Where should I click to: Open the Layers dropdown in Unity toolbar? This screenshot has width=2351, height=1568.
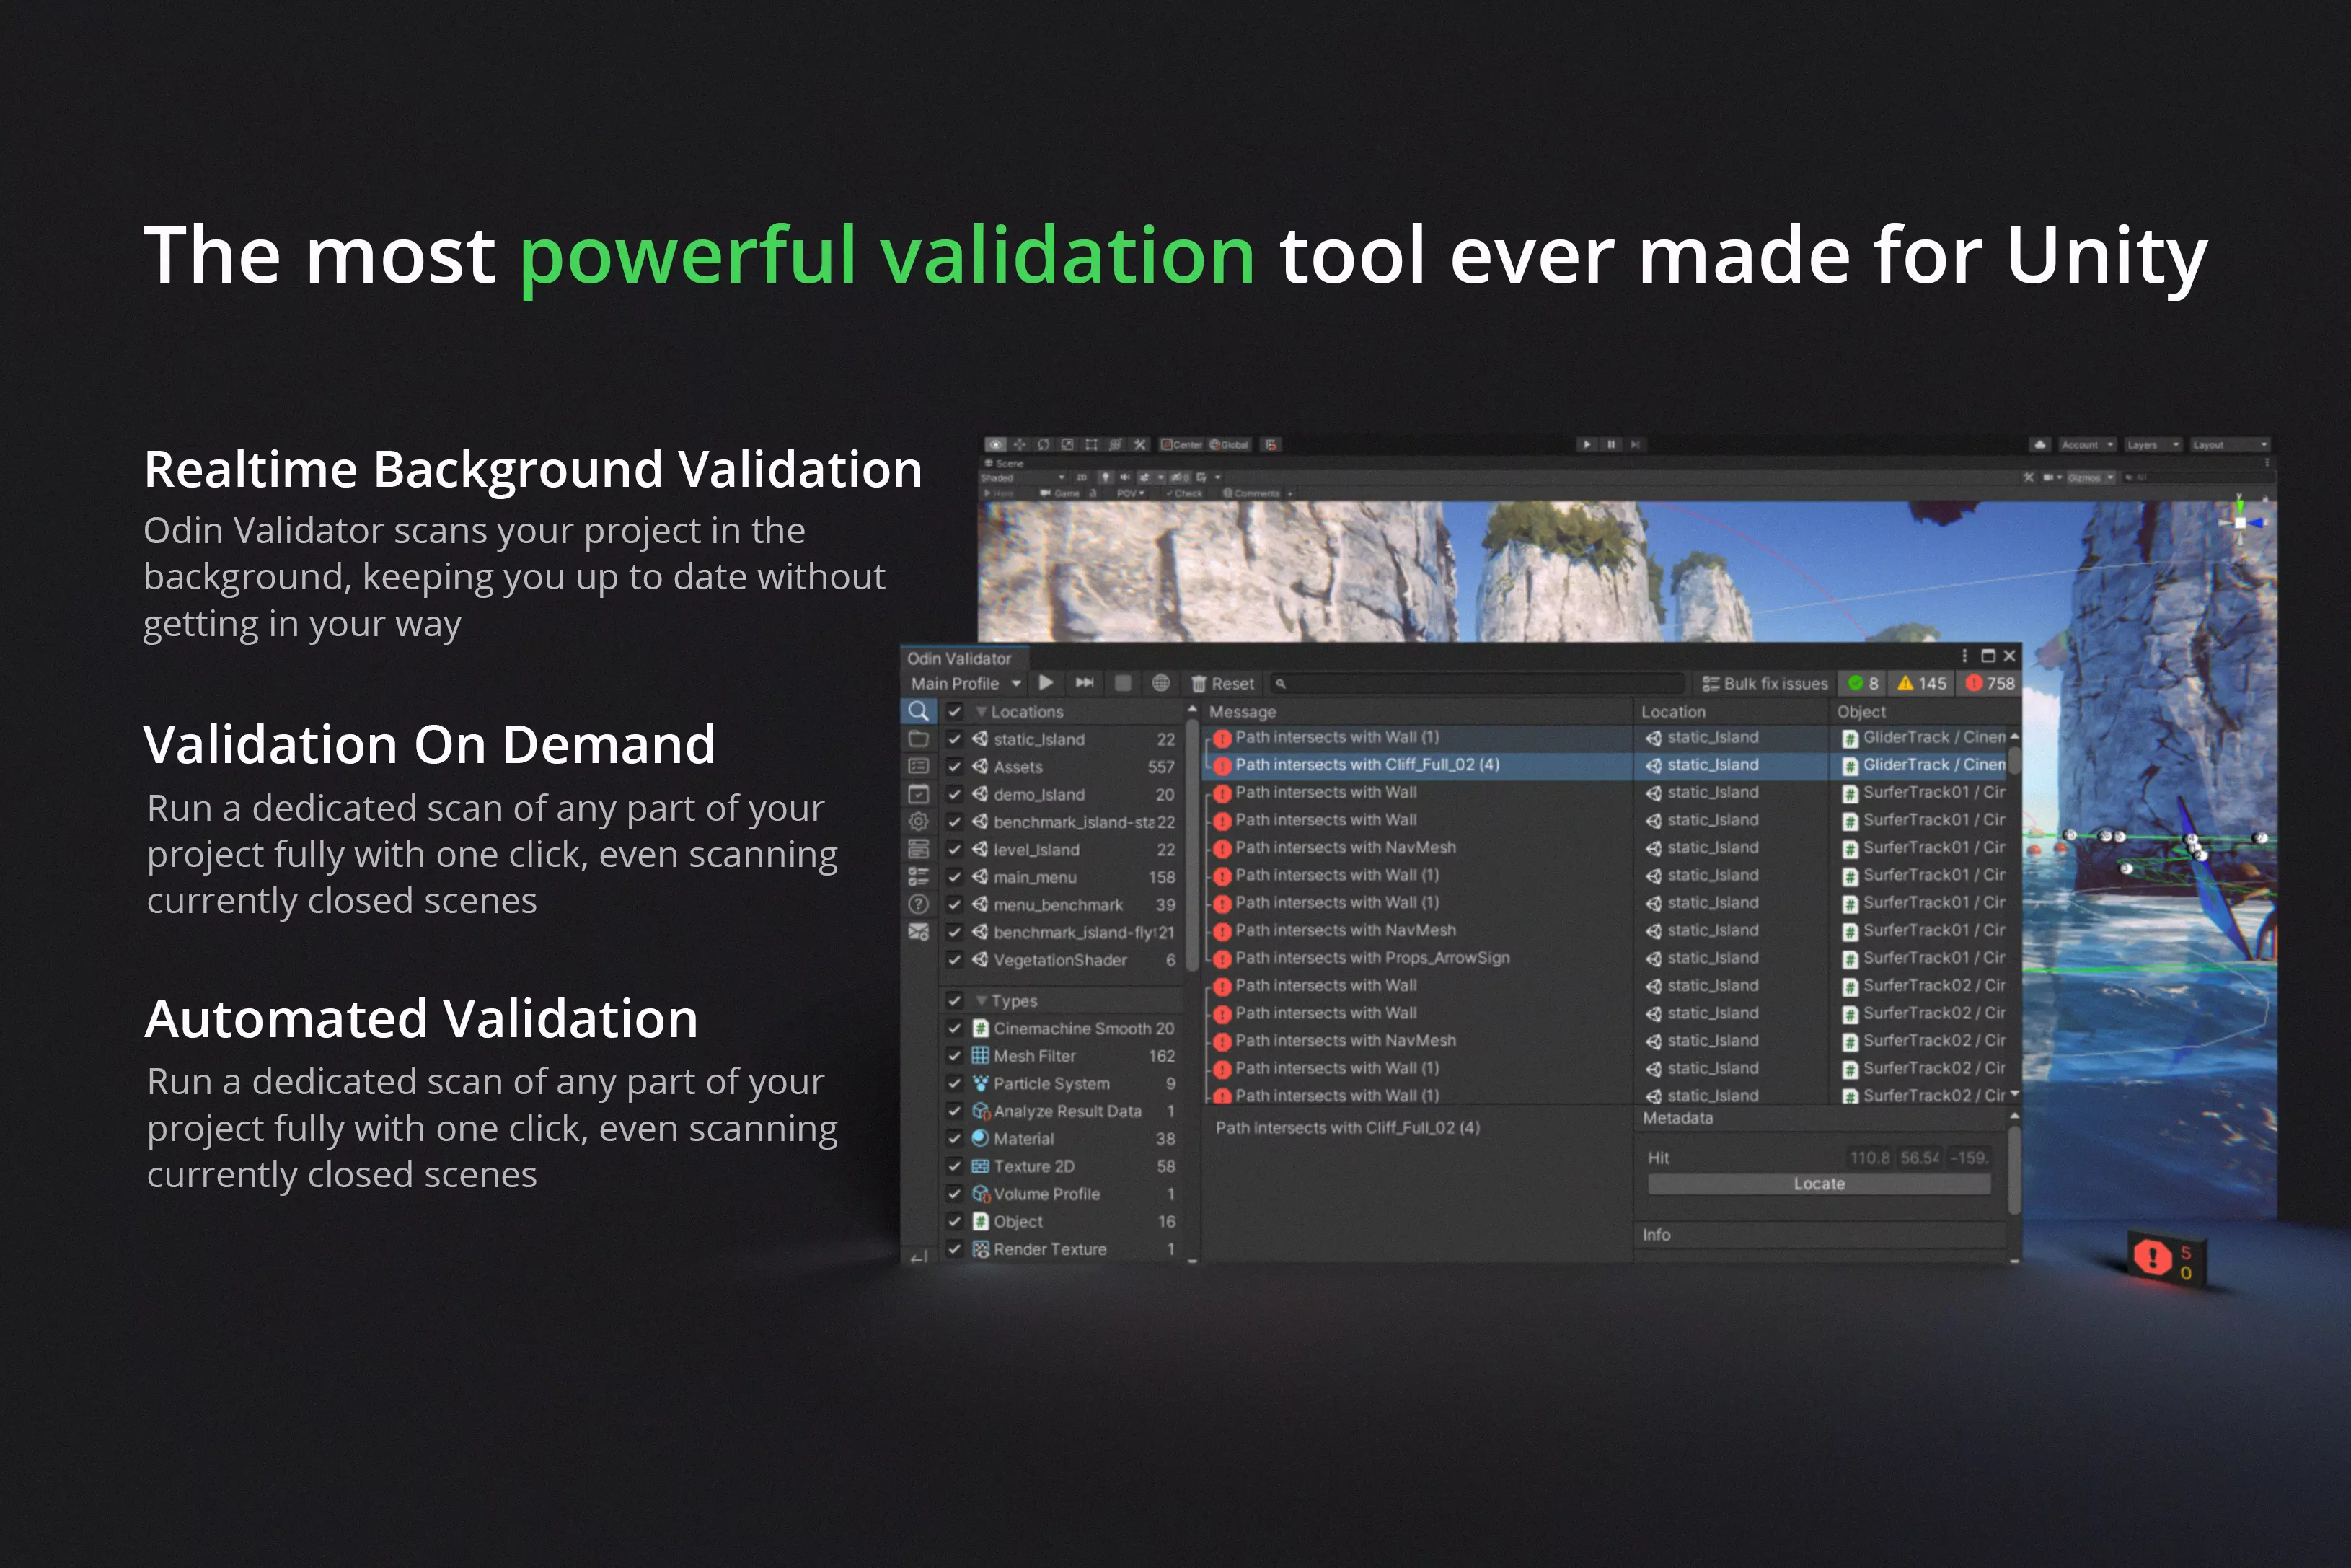pyautogui.click(x=2152, y=445)
